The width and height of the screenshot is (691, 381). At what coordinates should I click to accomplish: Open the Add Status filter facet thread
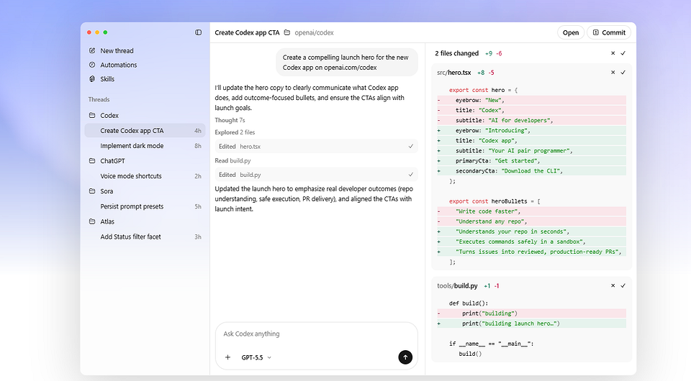click(x=145, y=237)
